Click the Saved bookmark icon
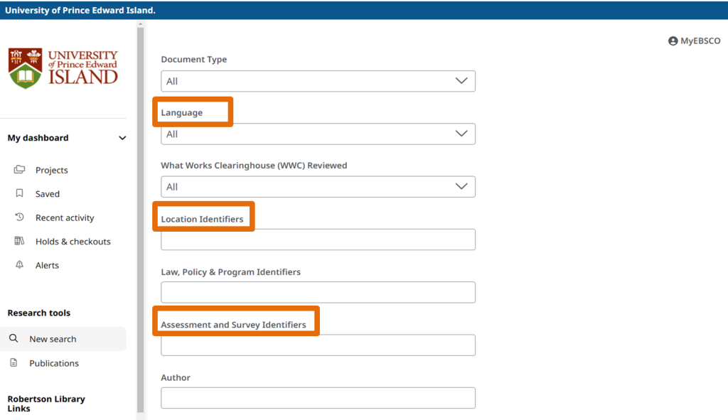Image resolution: width=728 pixels, height=420 pixels. 21,193
